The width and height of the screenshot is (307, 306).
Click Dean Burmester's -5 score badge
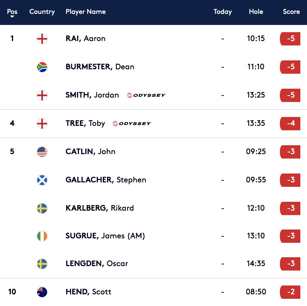[290, 67]
